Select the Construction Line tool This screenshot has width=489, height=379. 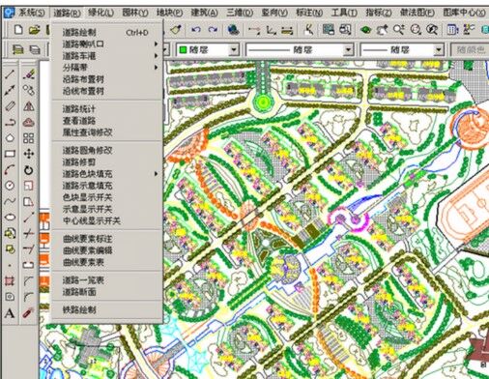10,90
